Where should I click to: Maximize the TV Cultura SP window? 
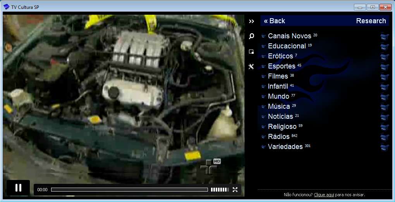coord(373,7)
